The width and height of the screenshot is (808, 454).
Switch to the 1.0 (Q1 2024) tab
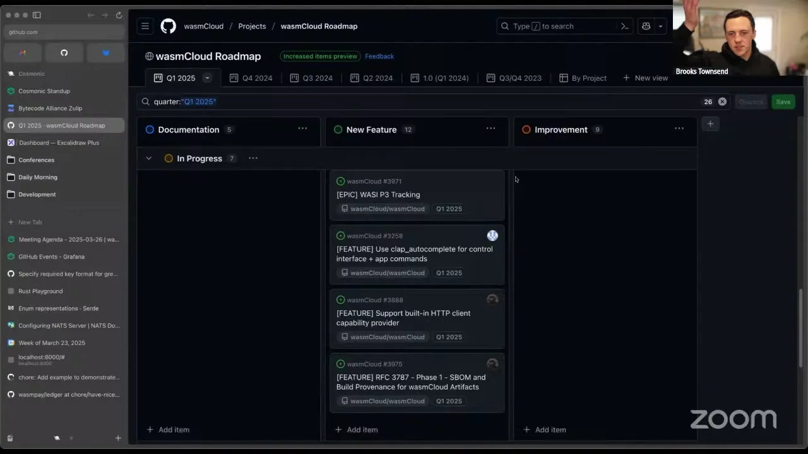click(x=439, y=78)
